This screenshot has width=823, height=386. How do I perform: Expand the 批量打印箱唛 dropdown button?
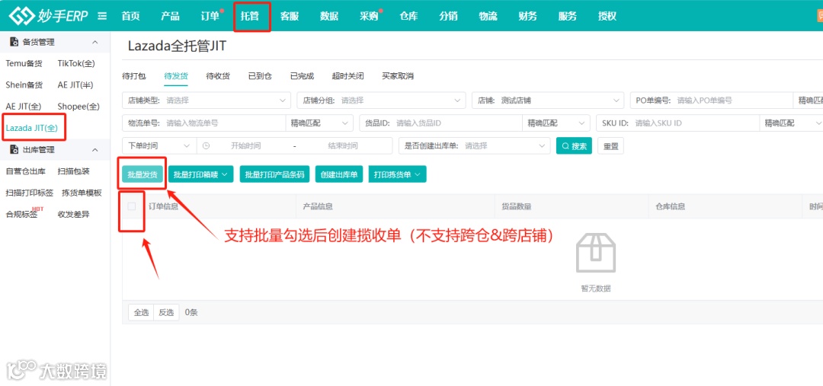201,174
